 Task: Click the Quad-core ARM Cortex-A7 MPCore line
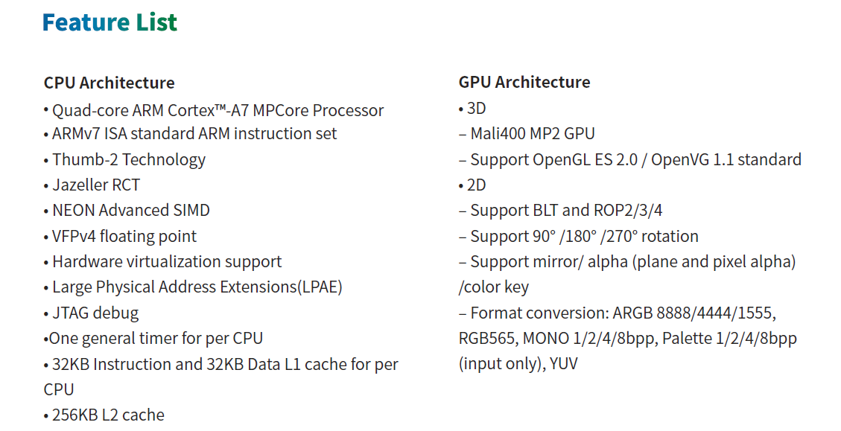pyautogui.click(x=218, y=111)
